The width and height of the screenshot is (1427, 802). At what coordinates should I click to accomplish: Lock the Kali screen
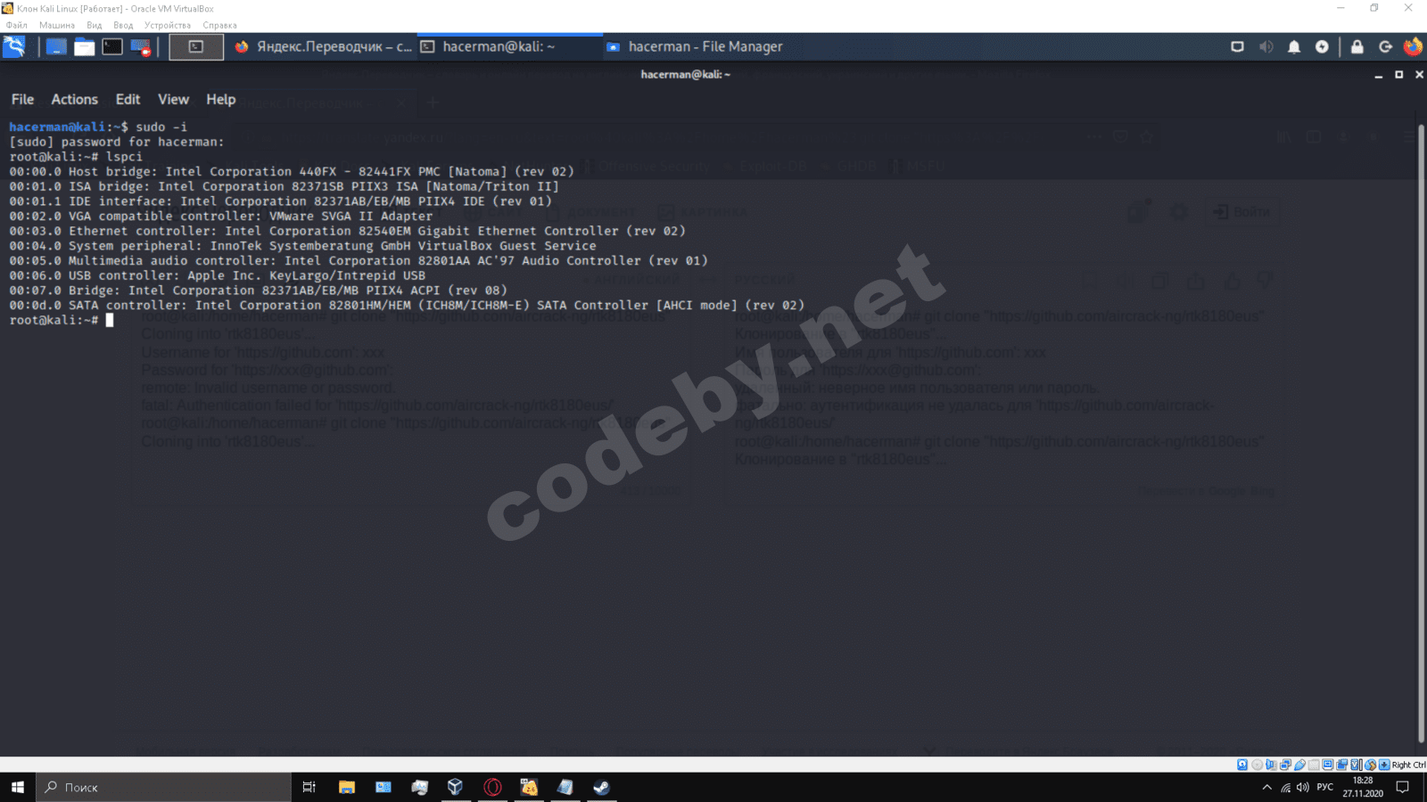1357,46
